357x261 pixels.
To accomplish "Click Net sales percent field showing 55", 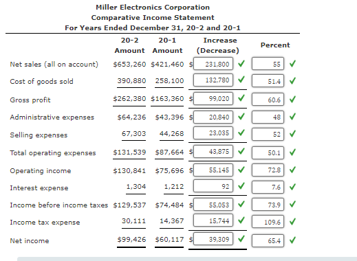I will click(268, 64).
